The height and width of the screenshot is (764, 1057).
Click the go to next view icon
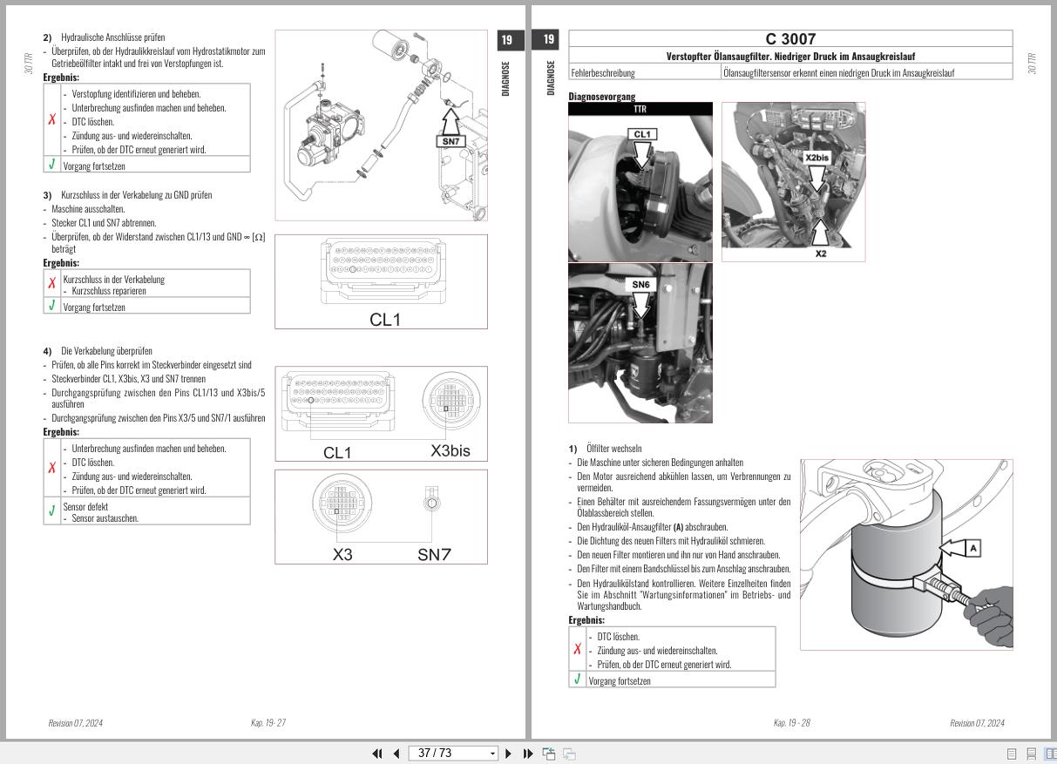(569, 754)
